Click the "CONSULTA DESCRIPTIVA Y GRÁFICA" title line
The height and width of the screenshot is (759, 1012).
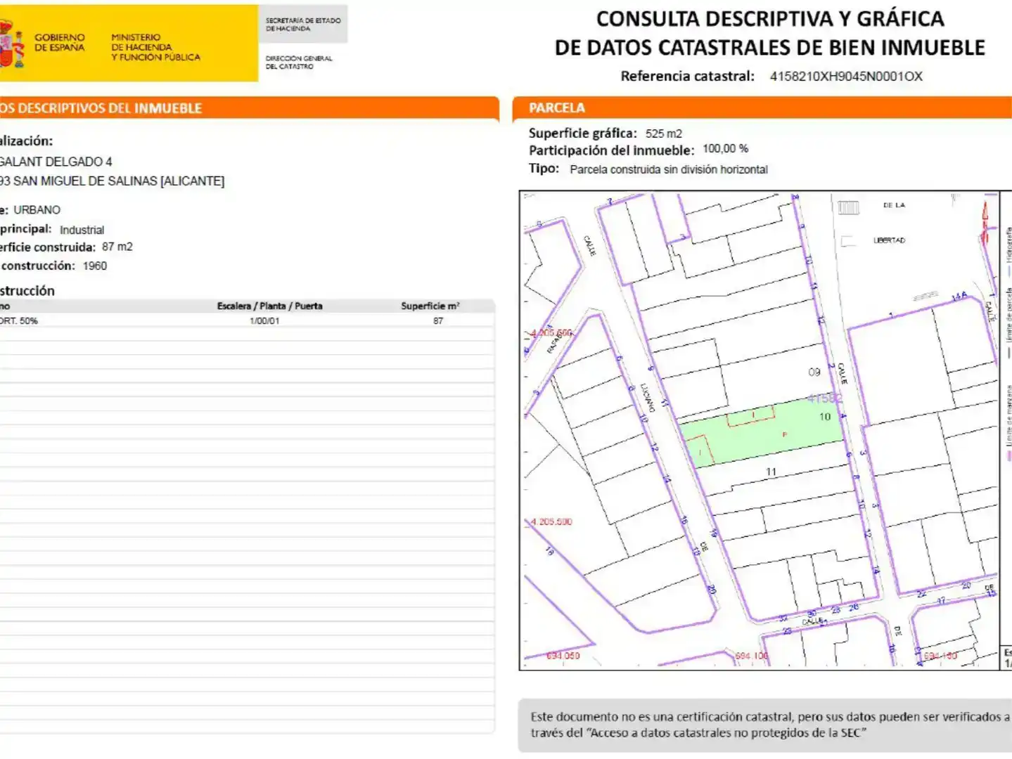(x=770, y=19)
